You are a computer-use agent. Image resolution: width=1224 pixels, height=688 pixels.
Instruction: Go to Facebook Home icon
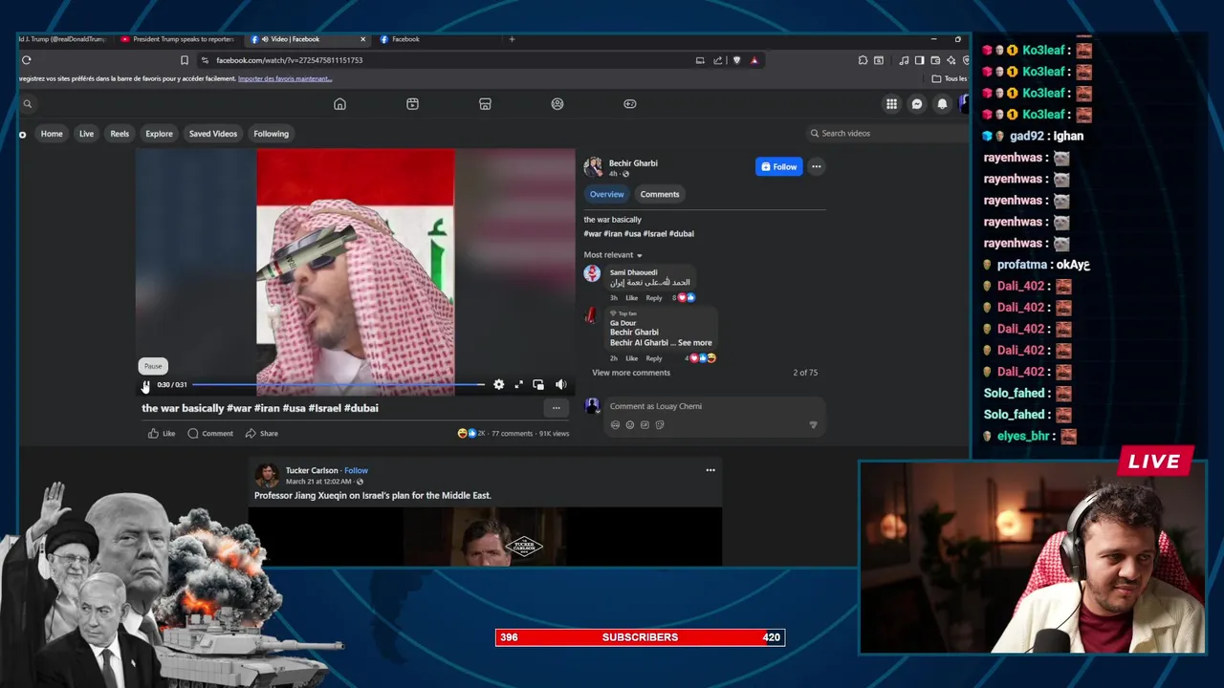click(339, 104)
